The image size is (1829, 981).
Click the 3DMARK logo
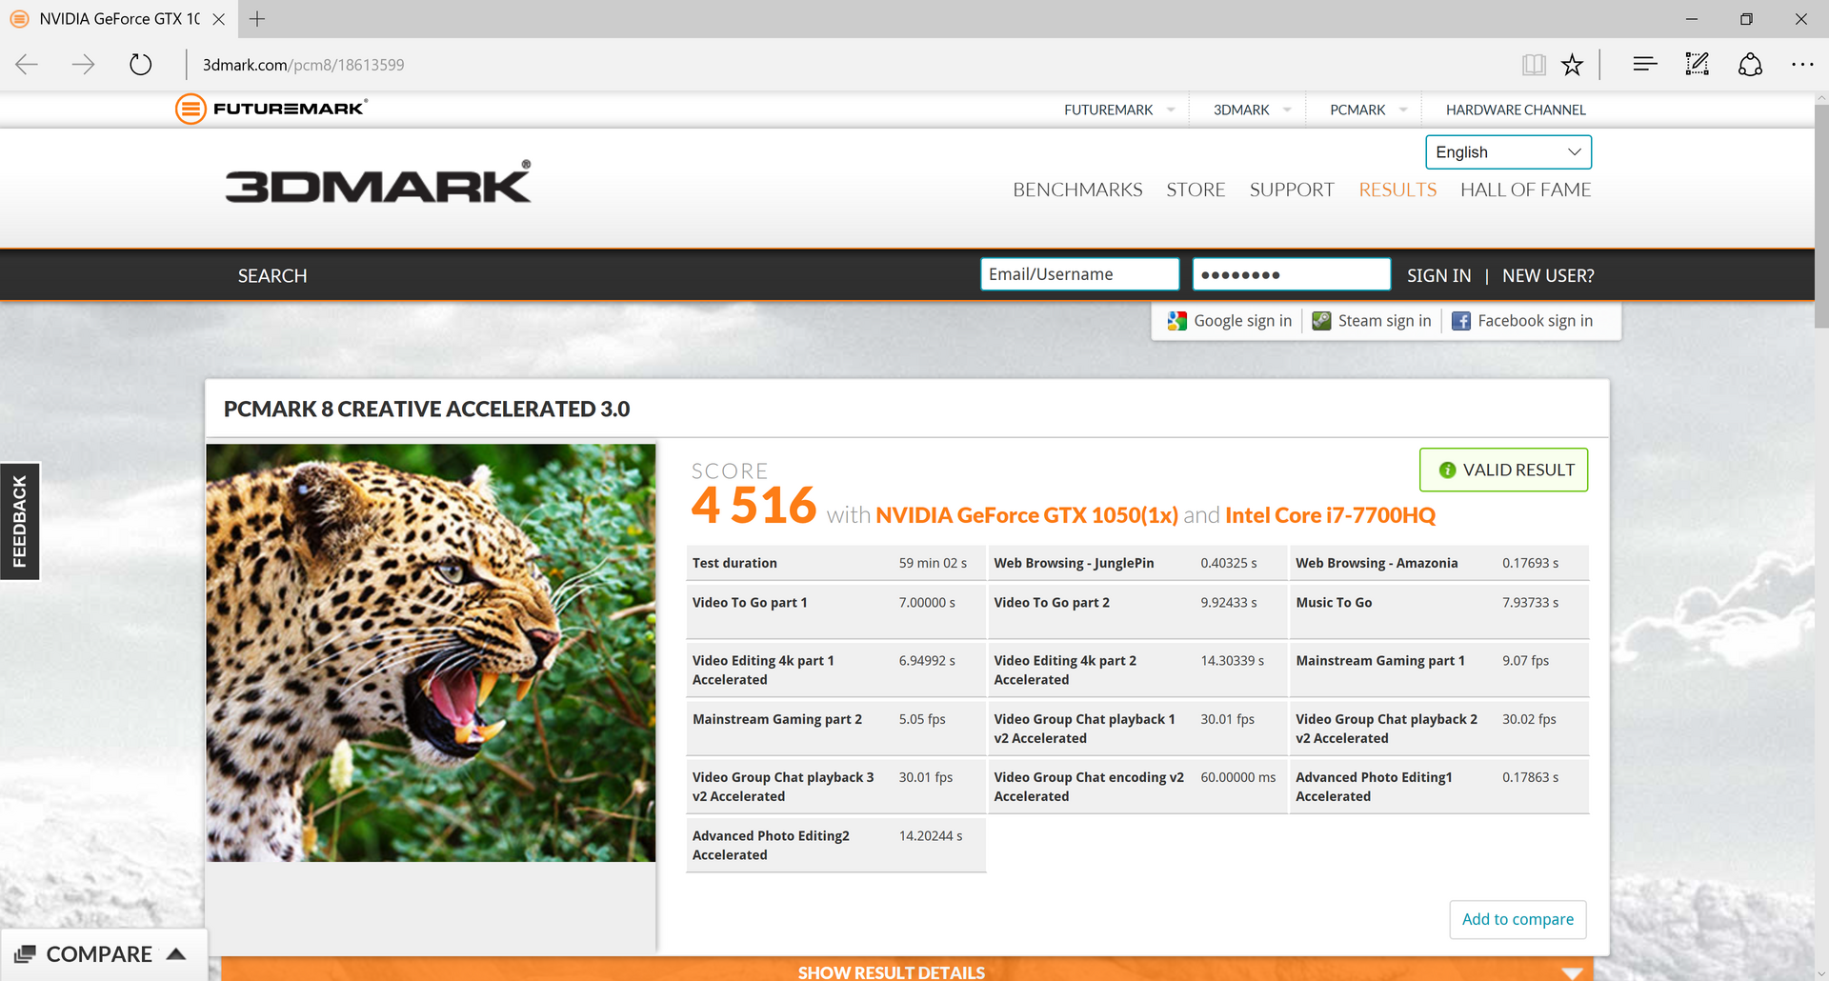click(x=378, y=182)
